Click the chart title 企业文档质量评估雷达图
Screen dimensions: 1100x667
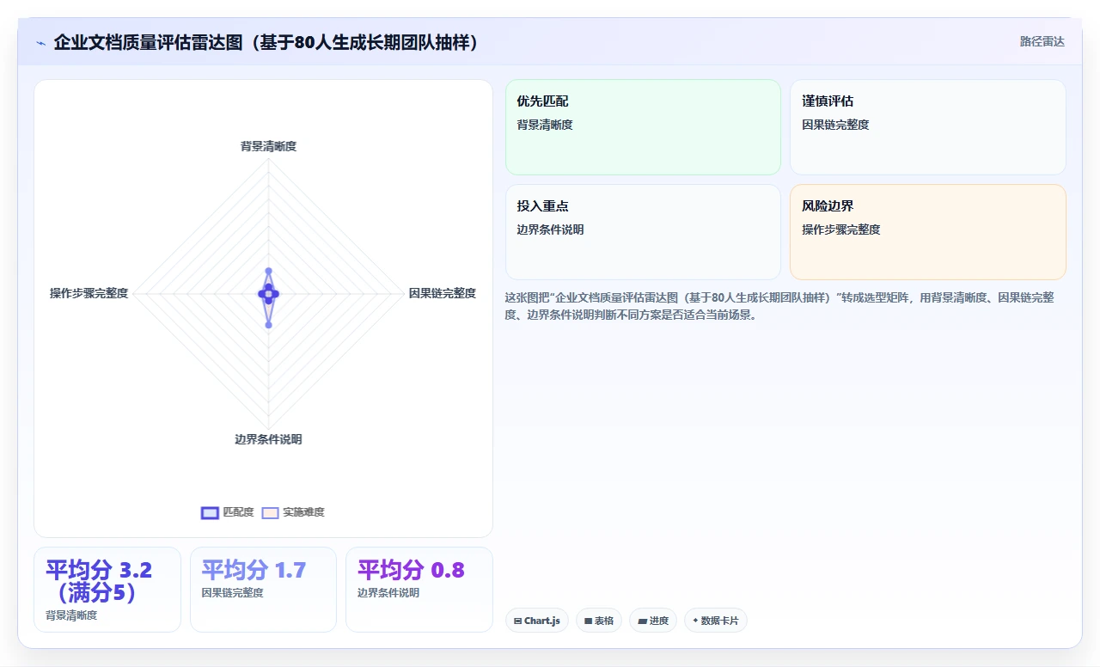click(266, 42)
